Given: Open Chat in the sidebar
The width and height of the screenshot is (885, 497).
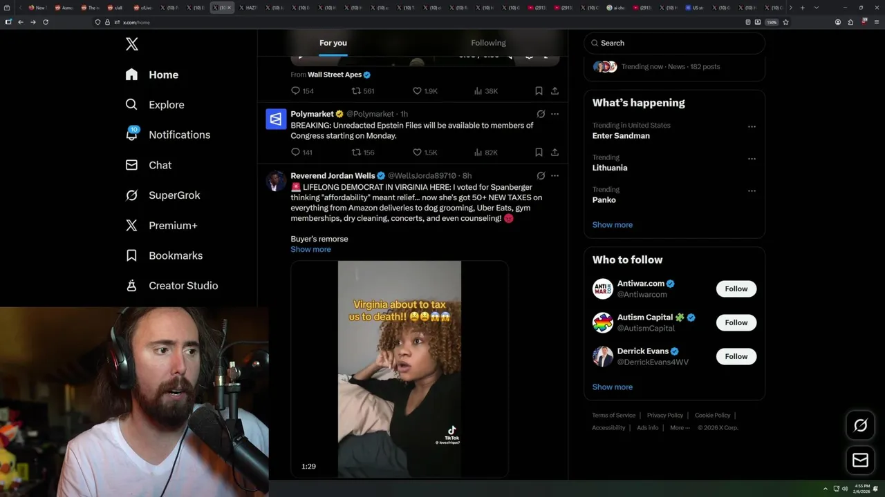Looking at the screenshot, I should (x=149, y=165).
